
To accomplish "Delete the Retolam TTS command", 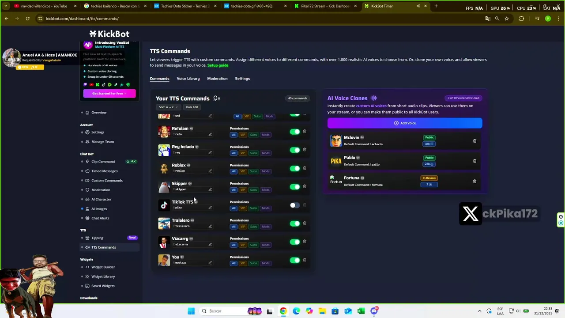I will [x=305, y=131].
